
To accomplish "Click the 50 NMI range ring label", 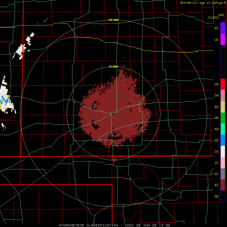I will coord(113,67).
